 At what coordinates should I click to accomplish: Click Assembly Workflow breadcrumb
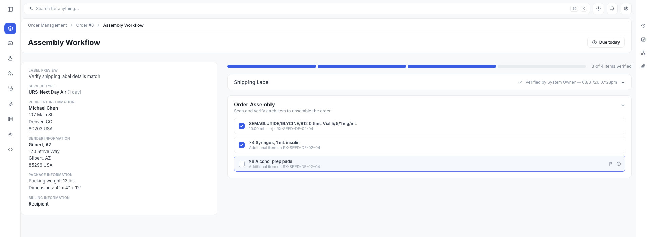coord(123,25)
